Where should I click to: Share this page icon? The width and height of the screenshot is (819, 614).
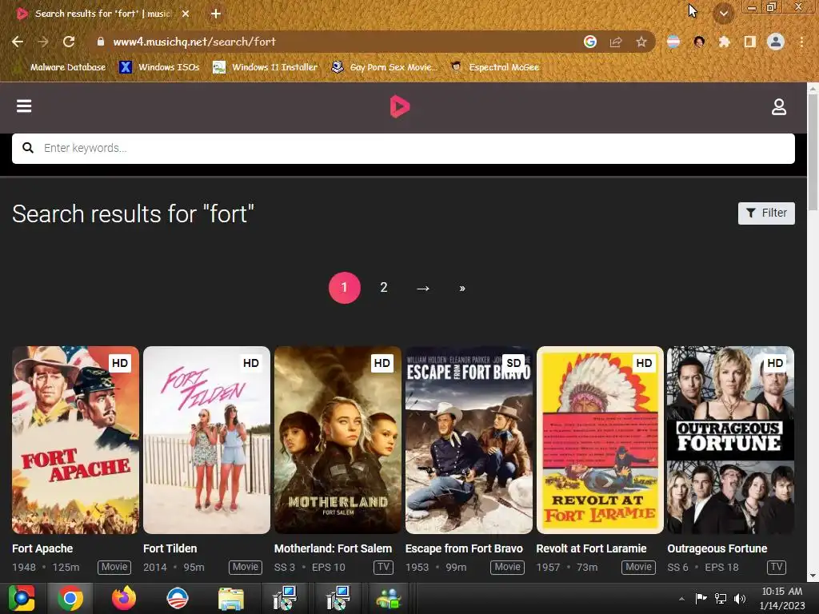pyautogui.click(x=616, y=42)
